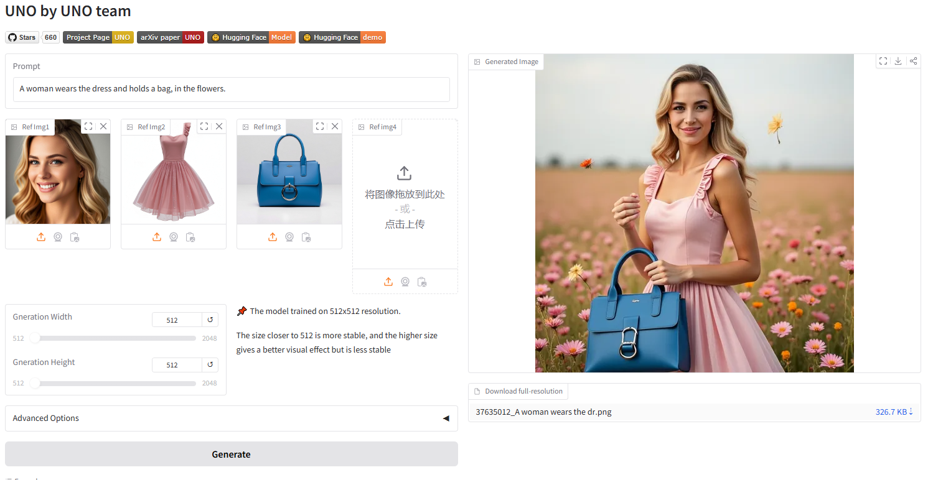Click clipboard paste icon under Ref Img1
The height and width of the screenshot is (480, 933).
(75, 237)
